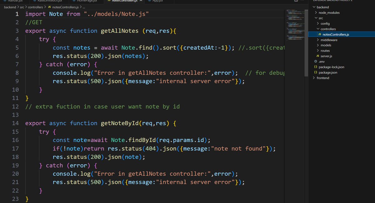Click createdAt:-1 in the sort call

204,48
